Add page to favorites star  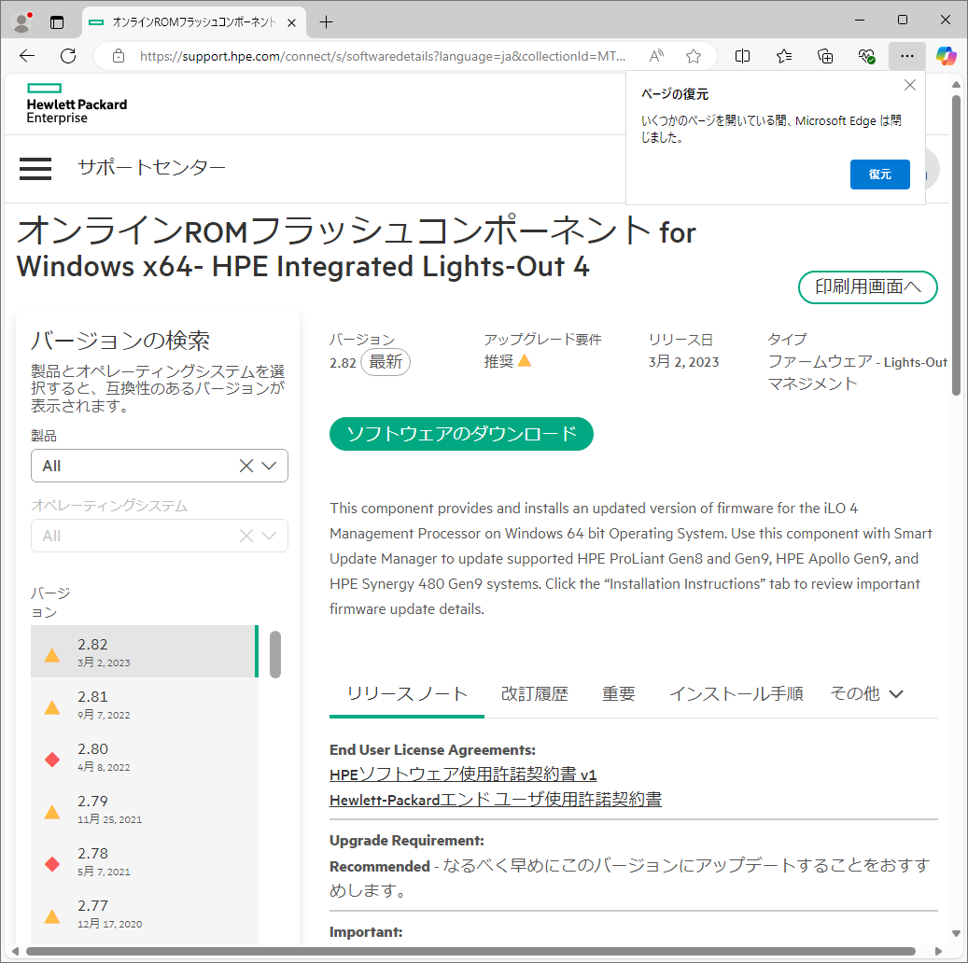(x=694, y=56)
